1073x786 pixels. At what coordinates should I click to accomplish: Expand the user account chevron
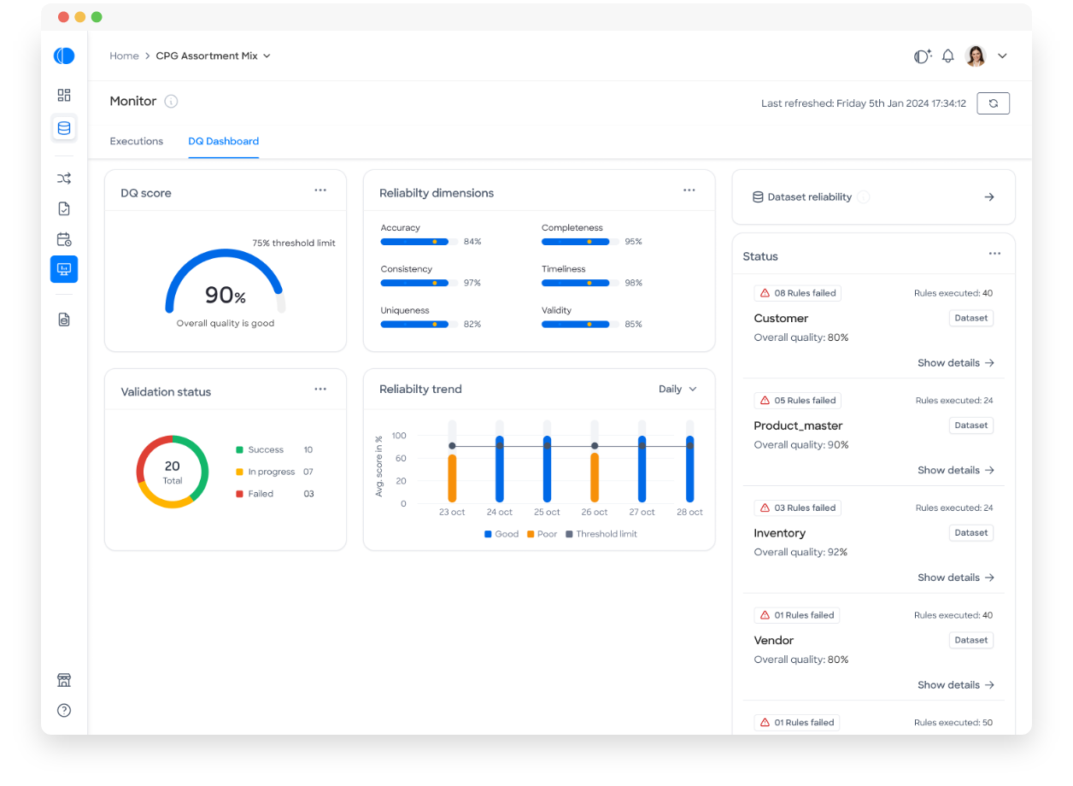point(1003,56)
